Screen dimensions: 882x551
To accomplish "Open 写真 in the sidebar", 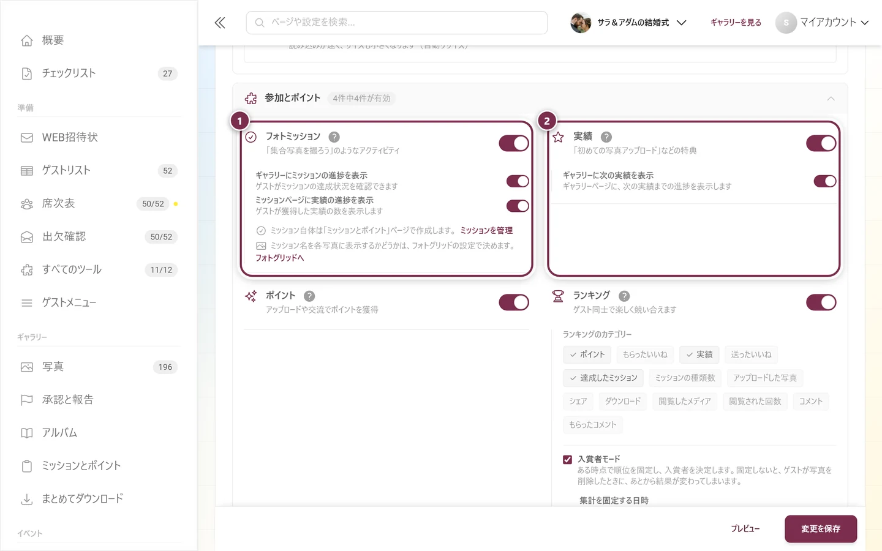I will 99,367.
